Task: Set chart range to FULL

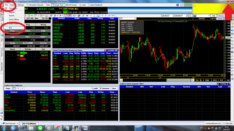Action: tap(207, 80)
